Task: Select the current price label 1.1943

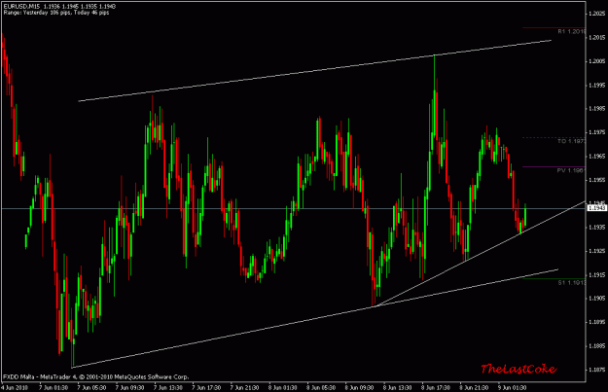Action: pyautogui.click(x=597, y=208)
